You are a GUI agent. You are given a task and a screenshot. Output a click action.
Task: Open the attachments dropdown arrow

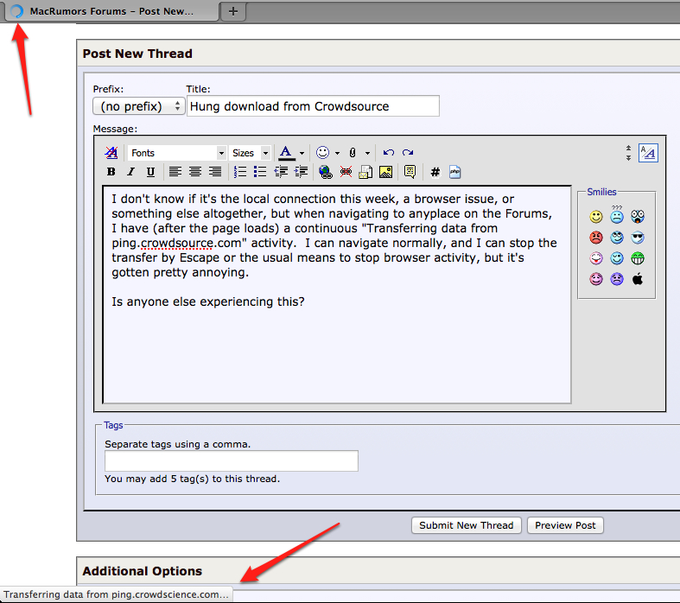pyautogui.click(x=367, y=153)
